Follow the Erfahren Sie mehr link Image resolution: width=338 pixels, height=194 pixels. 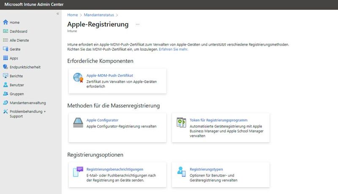pos(173,49)
